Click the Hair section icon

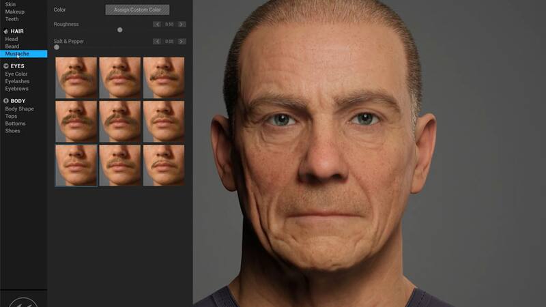[6, 31]
